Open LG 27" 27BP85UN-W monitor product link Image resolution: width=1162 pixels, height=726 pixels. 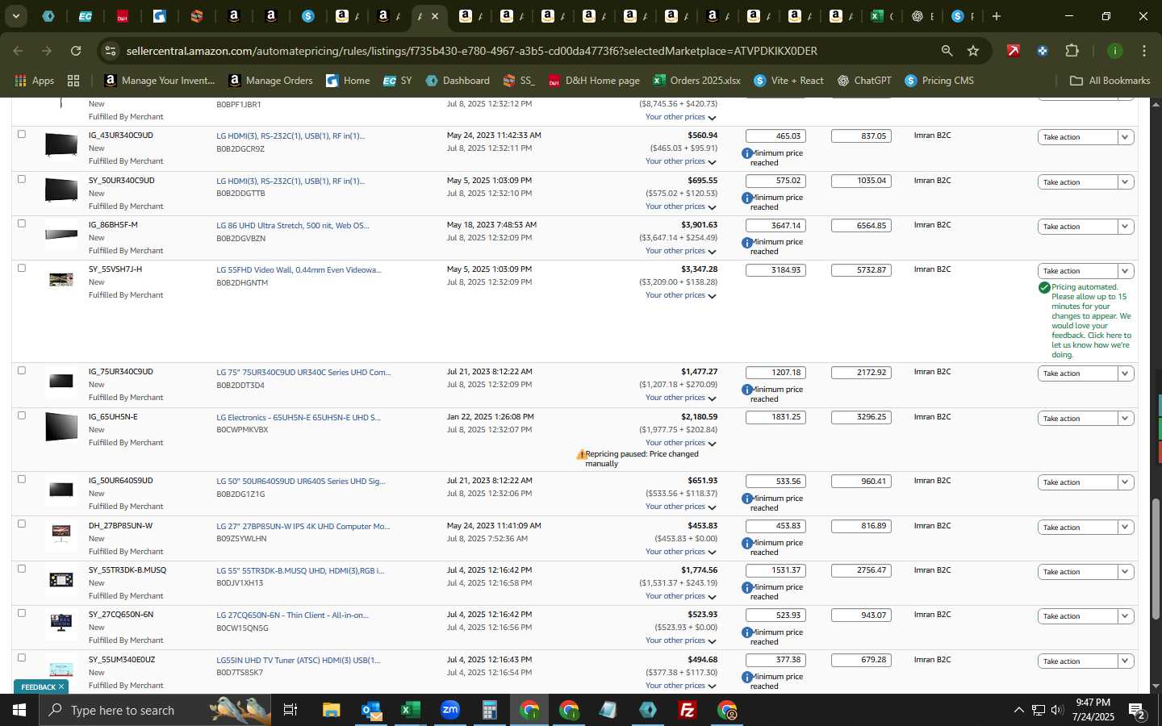click(303, 526)
